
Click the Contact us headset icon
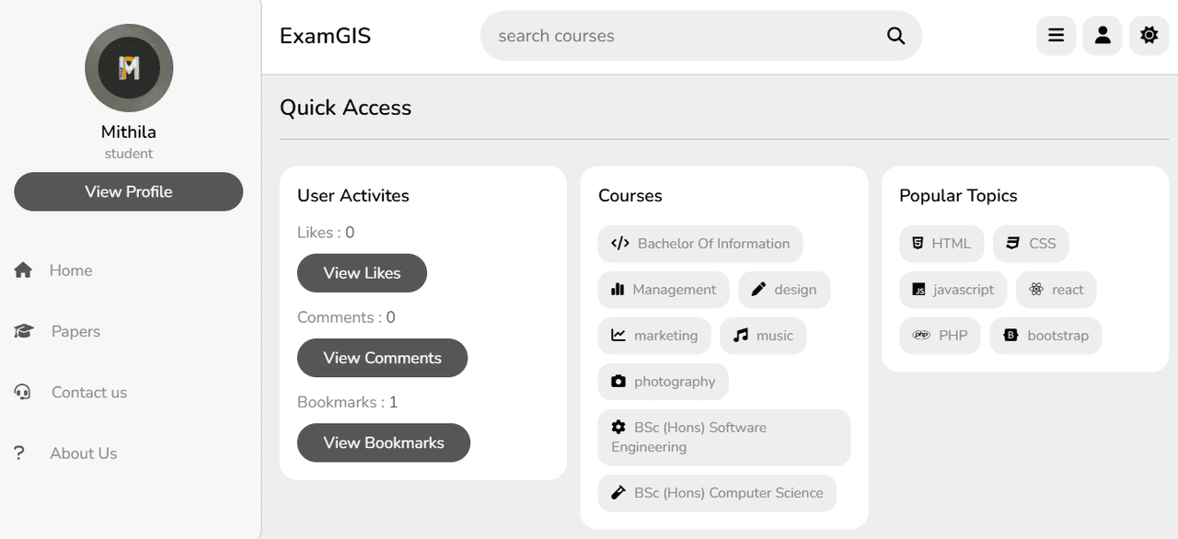(23, 392)
